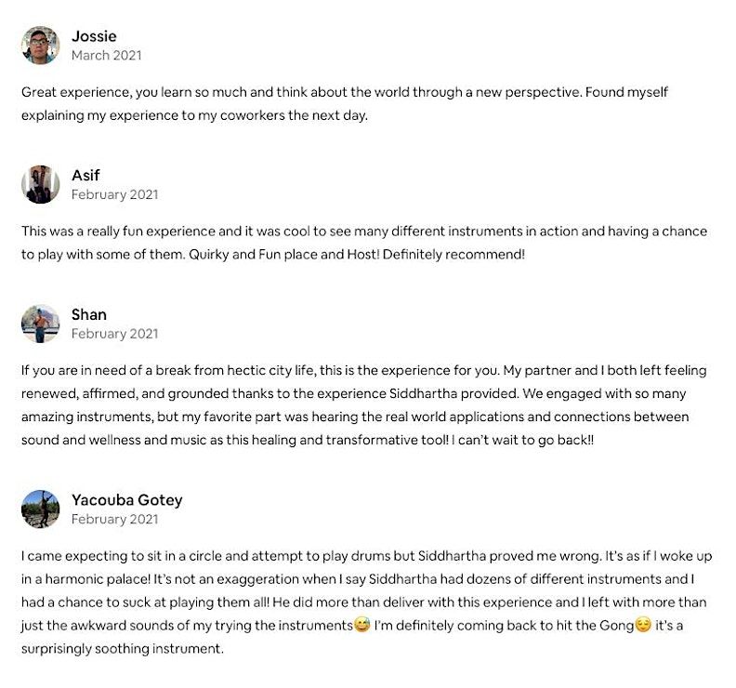Open Asif's profile picture

pos(40,184)
